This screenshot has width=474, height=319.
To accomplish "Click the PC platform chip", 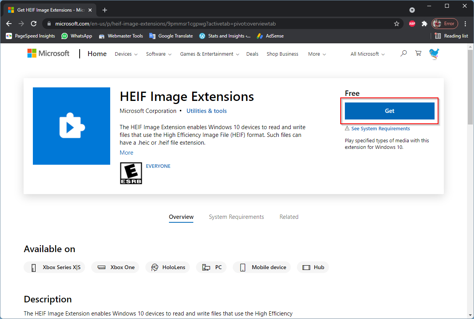I will [211, 267].
